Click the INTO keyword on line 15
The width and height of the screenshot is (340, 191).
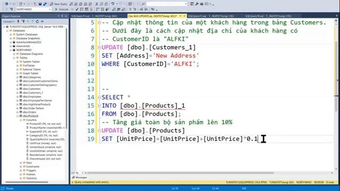(x=109, y=106)
